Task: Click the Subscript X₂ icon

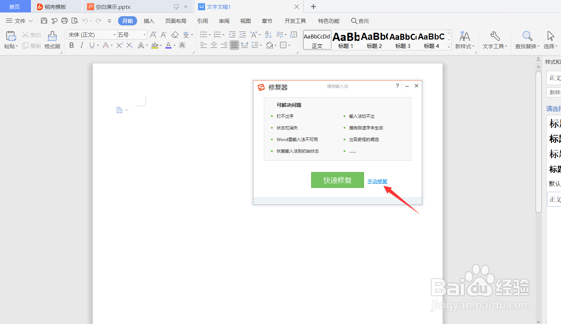Action: point(130,45)
